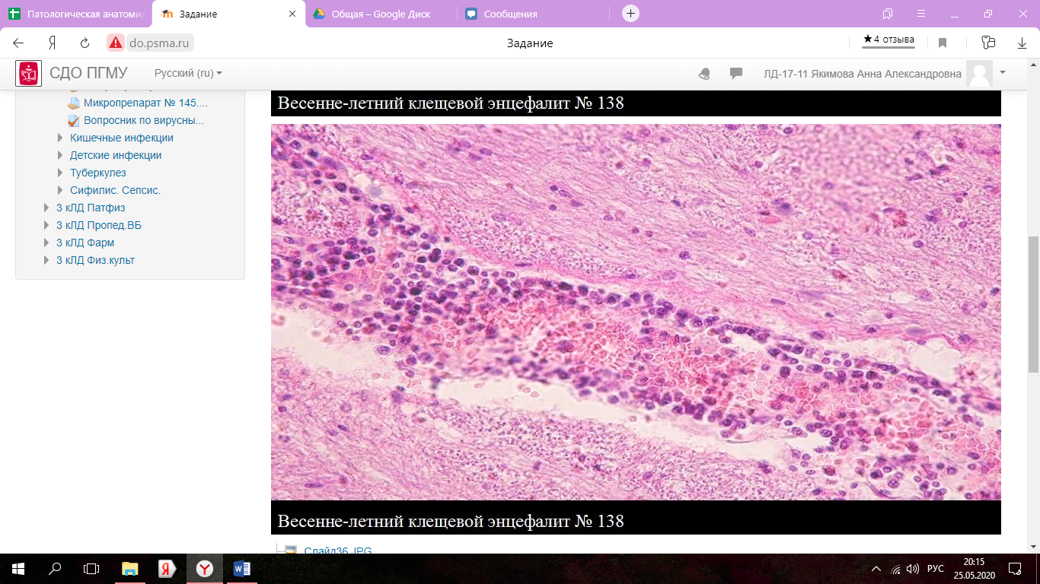The image size is (1040, 584).
Task: Open the user menu dropdown arrow
Action: 1003,72
